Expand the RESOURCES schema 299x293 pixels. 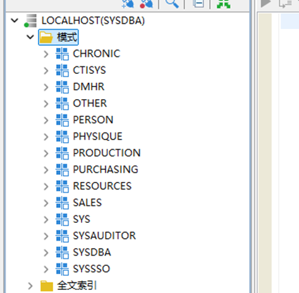pyautogui.click(x=46, y=186)
